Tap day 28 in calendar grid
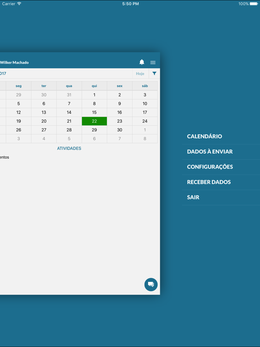Screen dimensions: 260x347 69,130
